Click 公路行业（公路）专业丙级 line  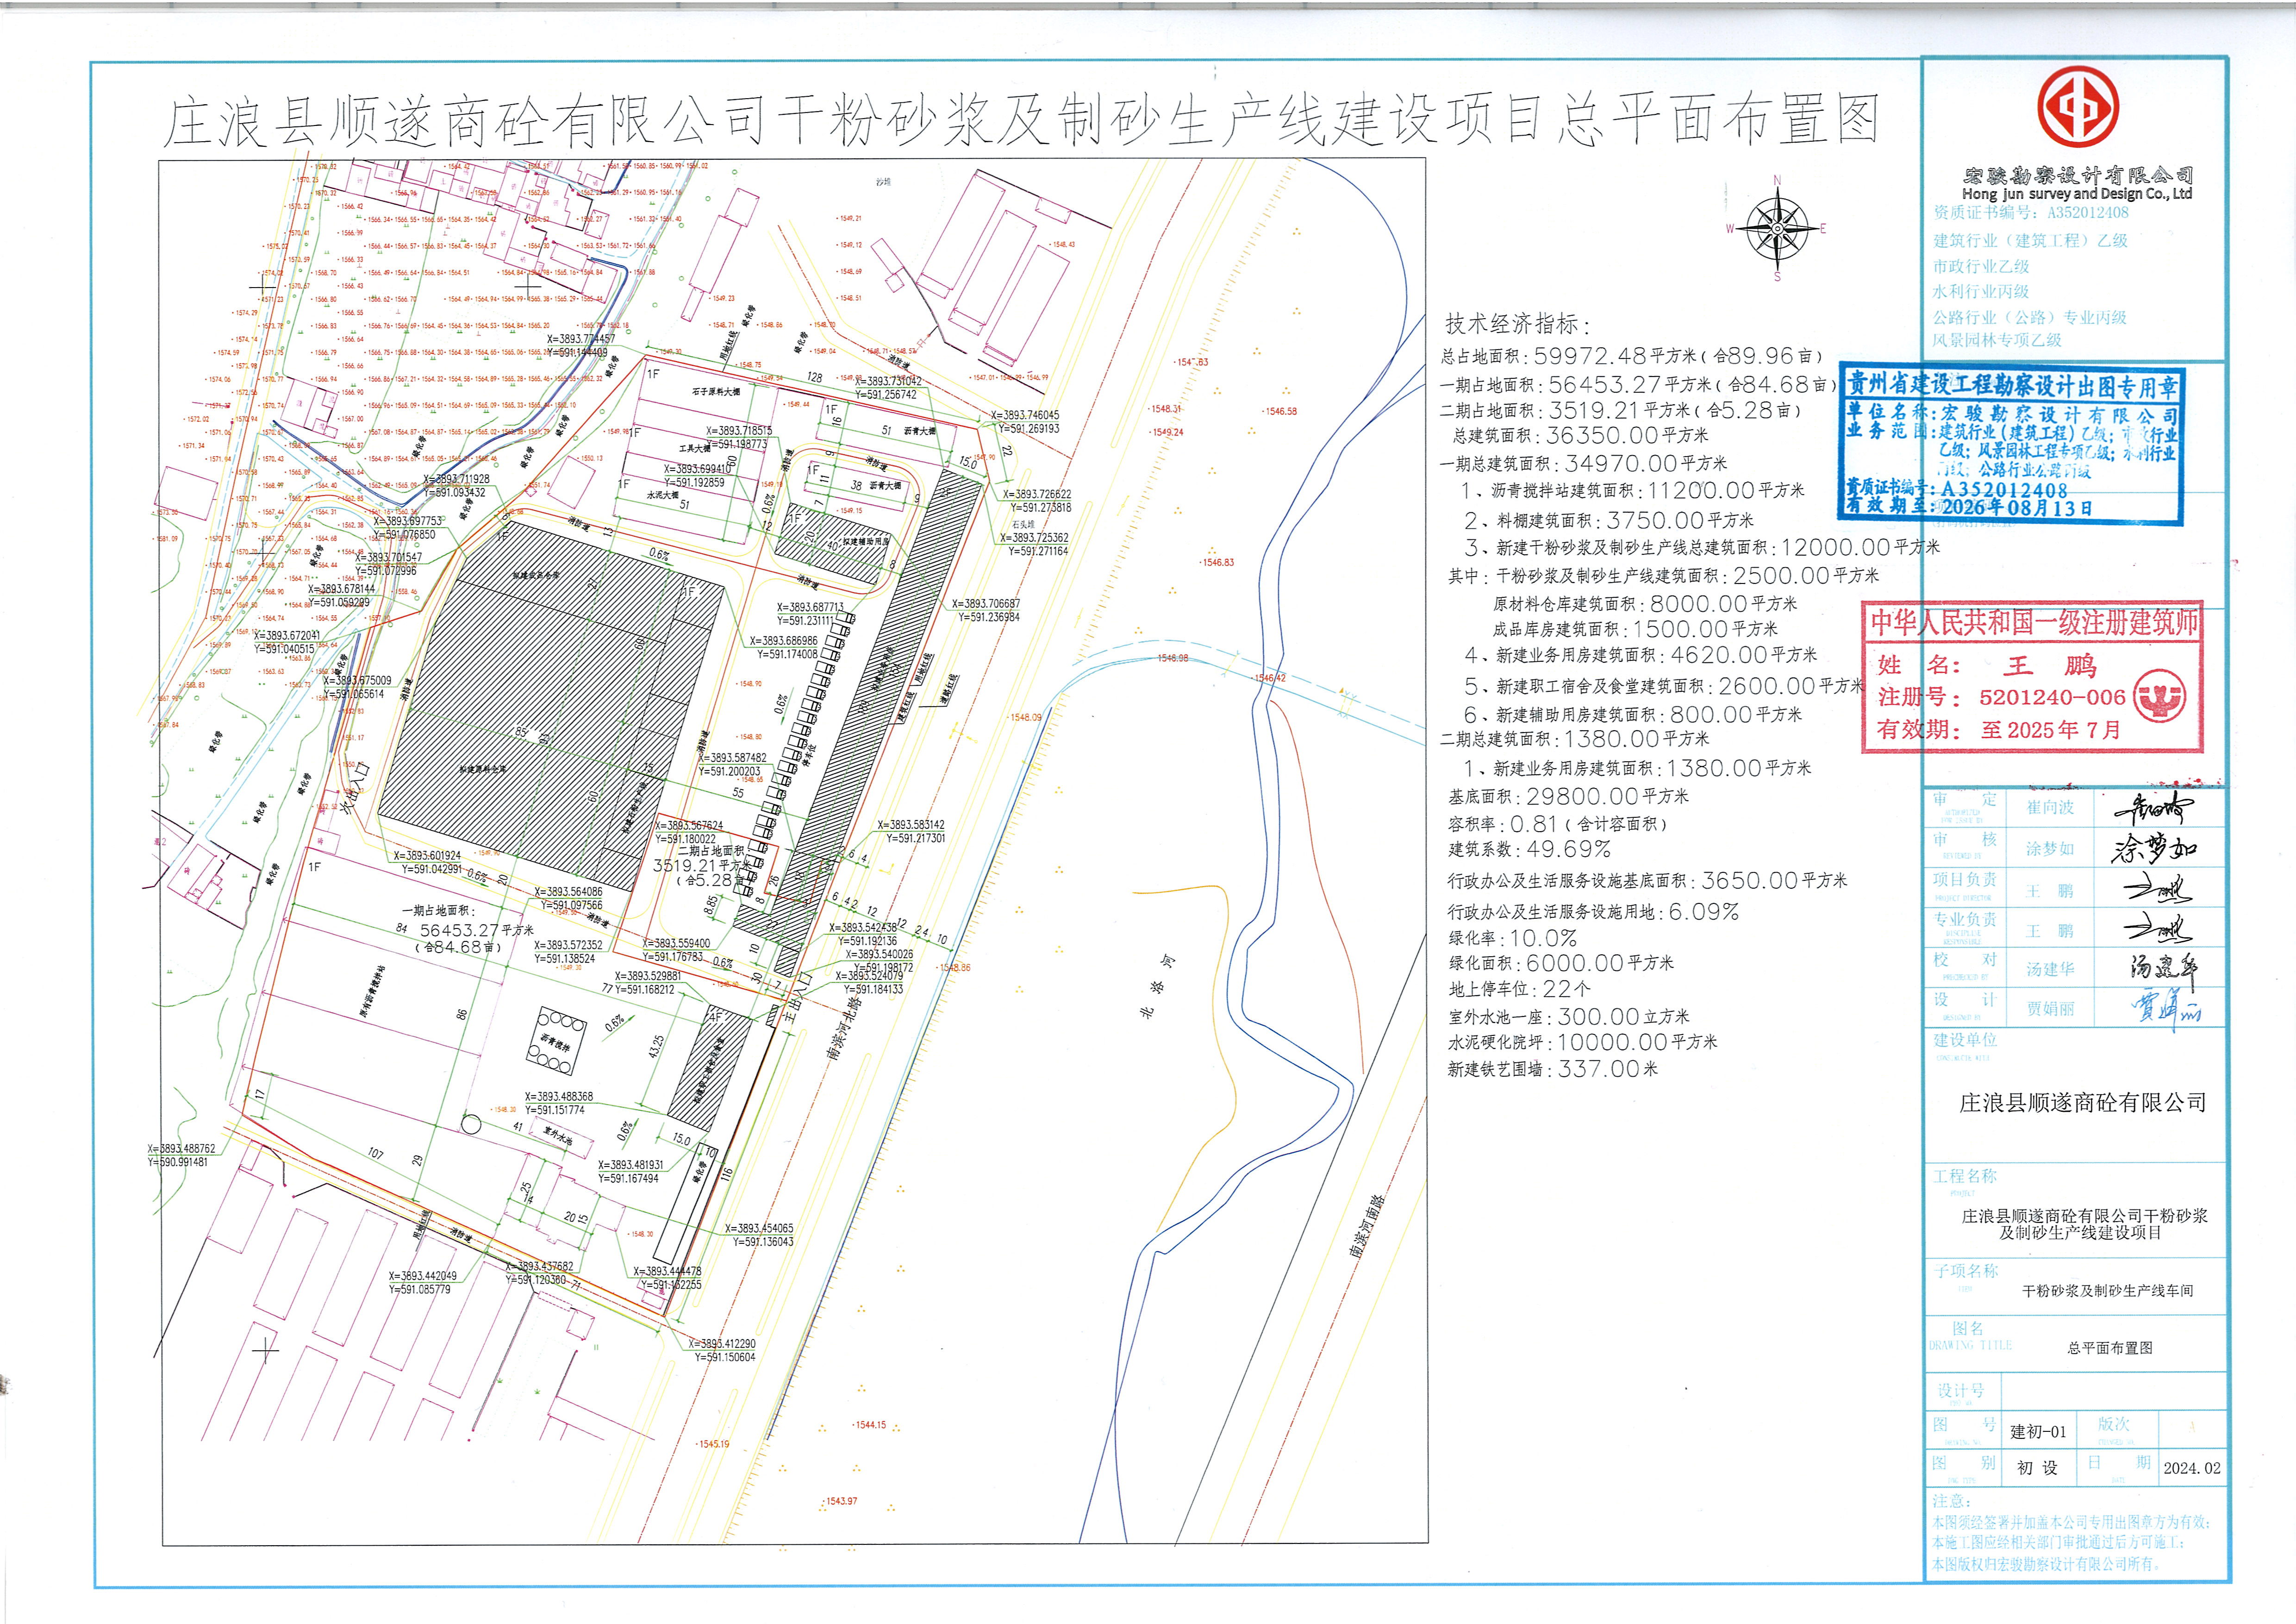pyautogui.click(x=2030, y=317)
